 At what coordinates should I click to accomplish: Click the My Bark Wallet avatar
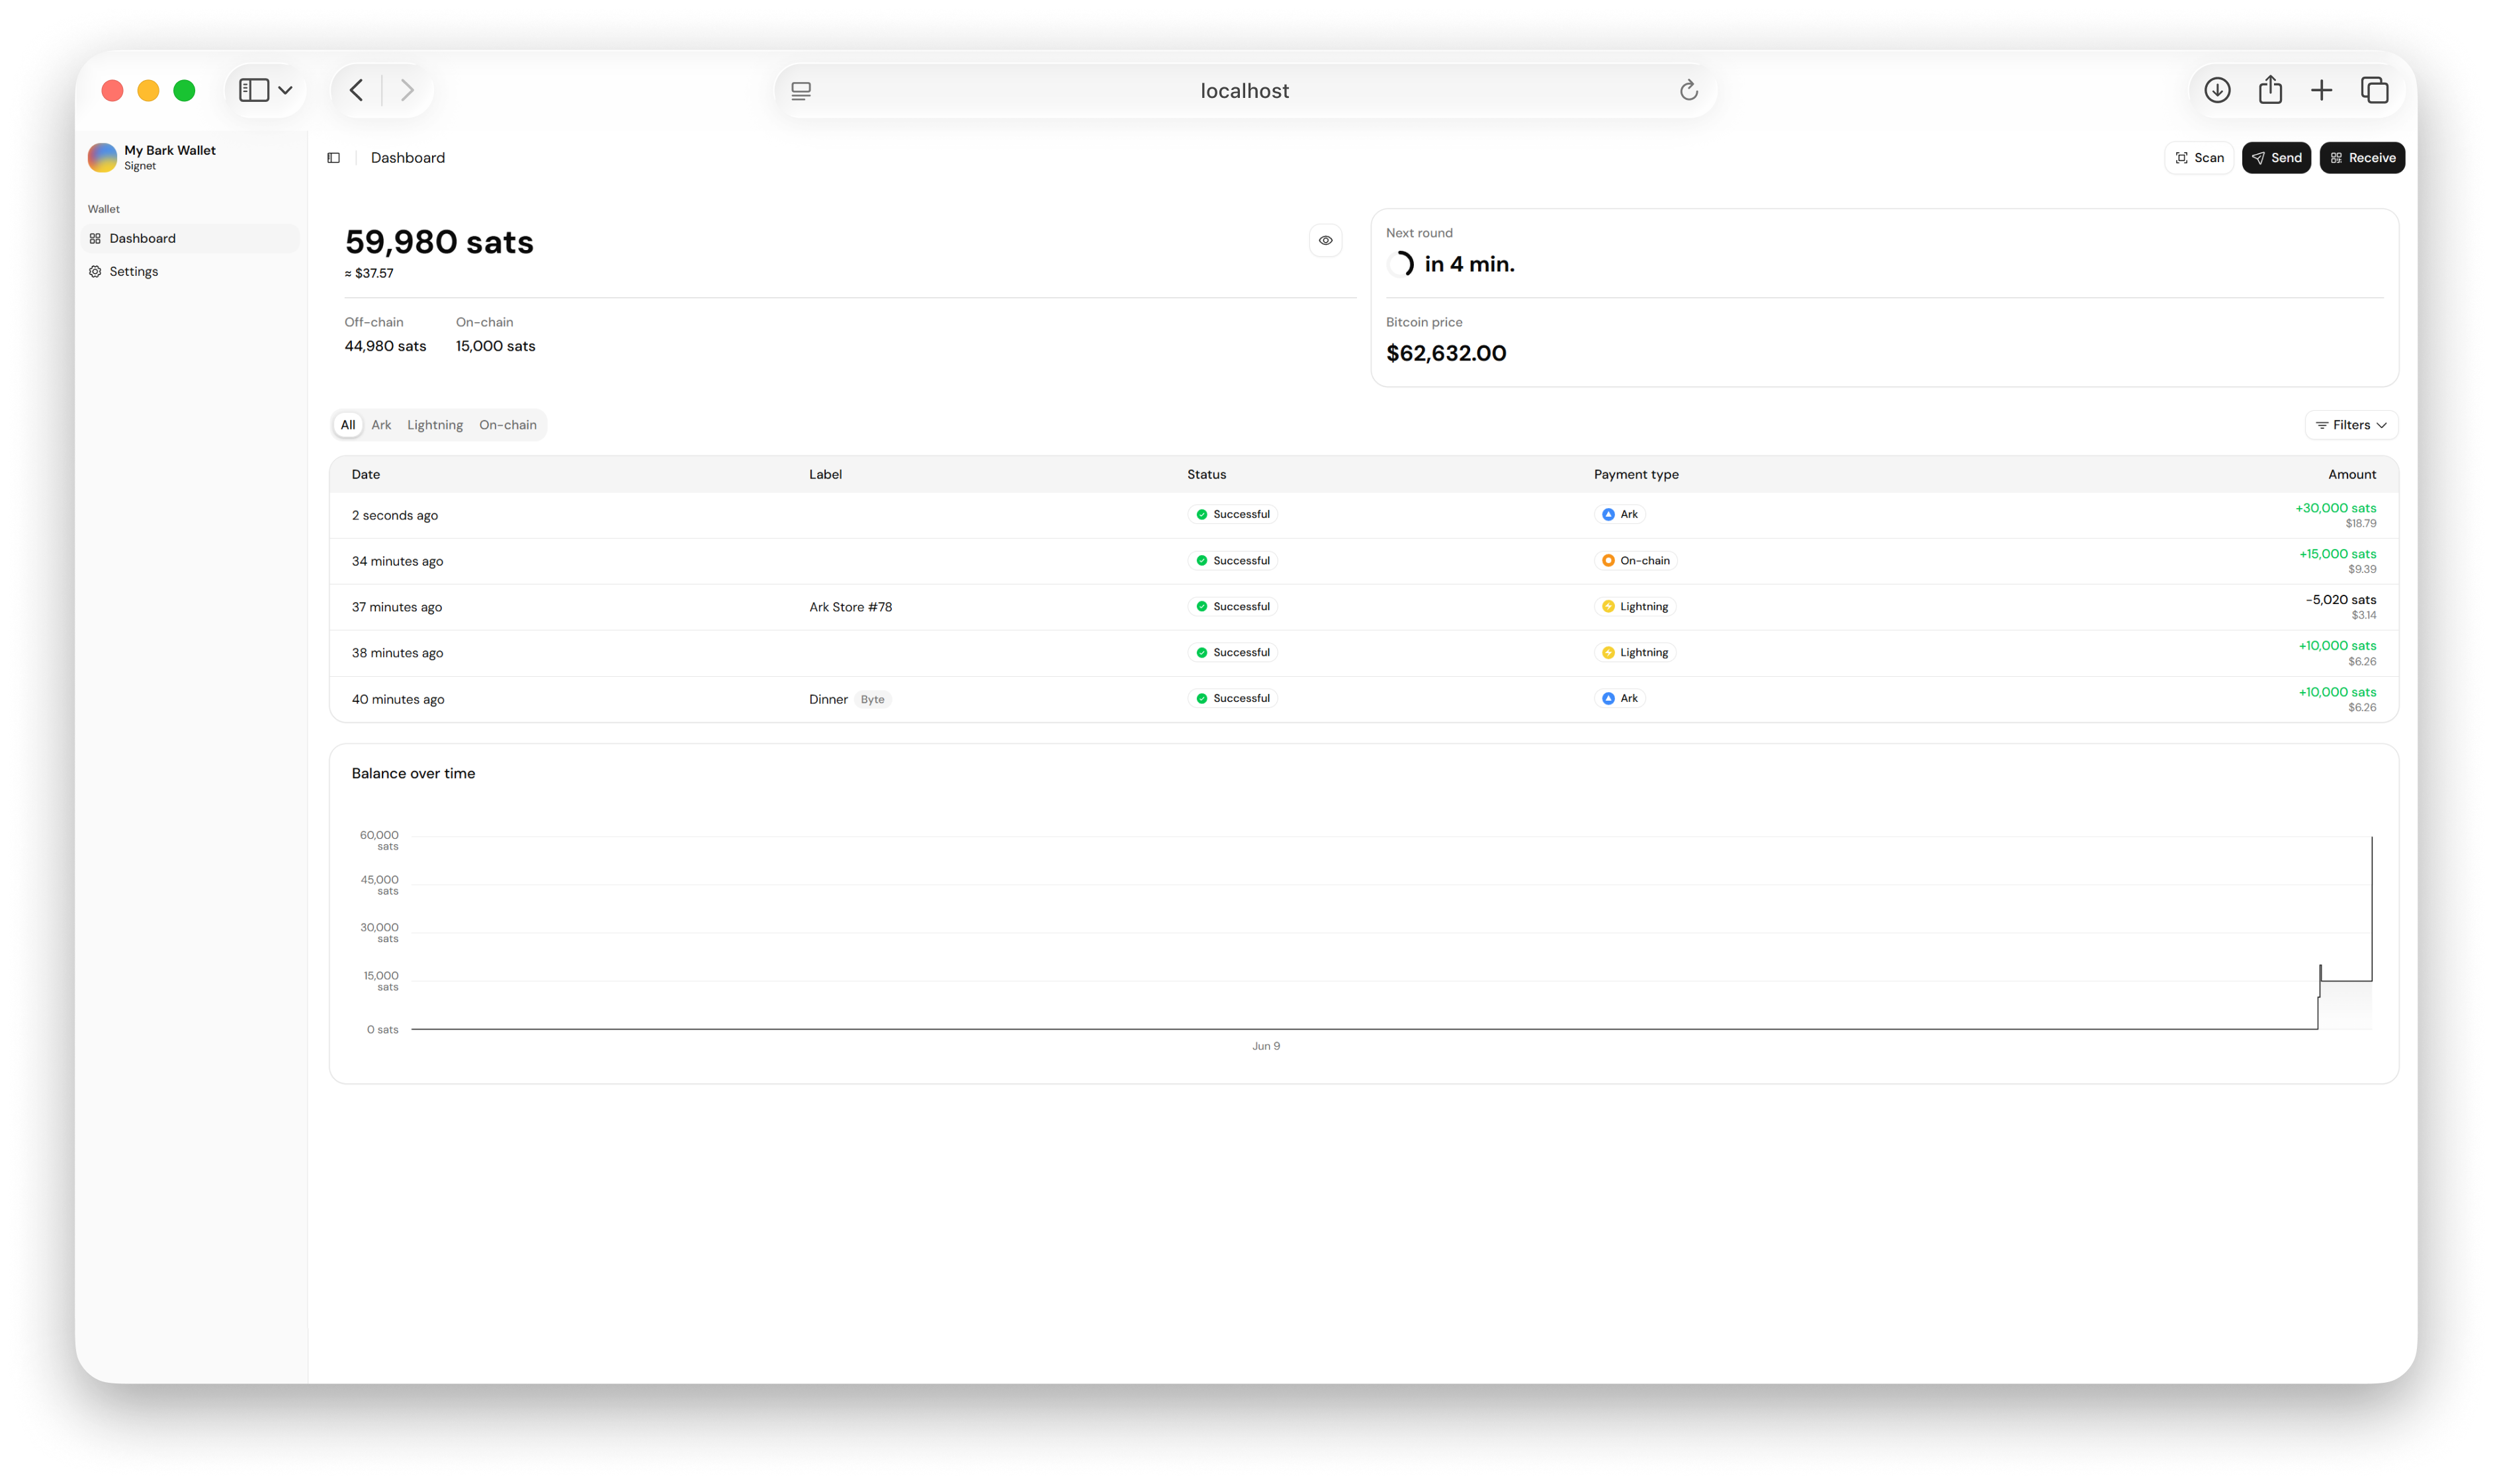102,158
